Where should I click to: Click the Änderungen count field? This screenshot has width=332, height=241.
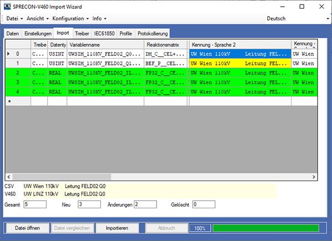point(145,204)
